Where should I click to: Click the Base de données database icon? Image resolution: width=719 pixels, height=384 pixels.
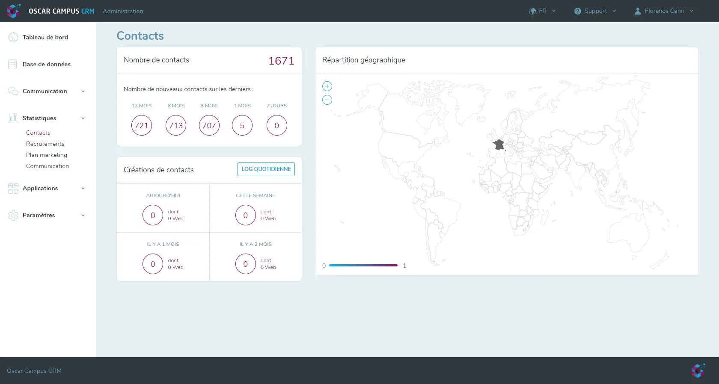[x=13, y=64]
